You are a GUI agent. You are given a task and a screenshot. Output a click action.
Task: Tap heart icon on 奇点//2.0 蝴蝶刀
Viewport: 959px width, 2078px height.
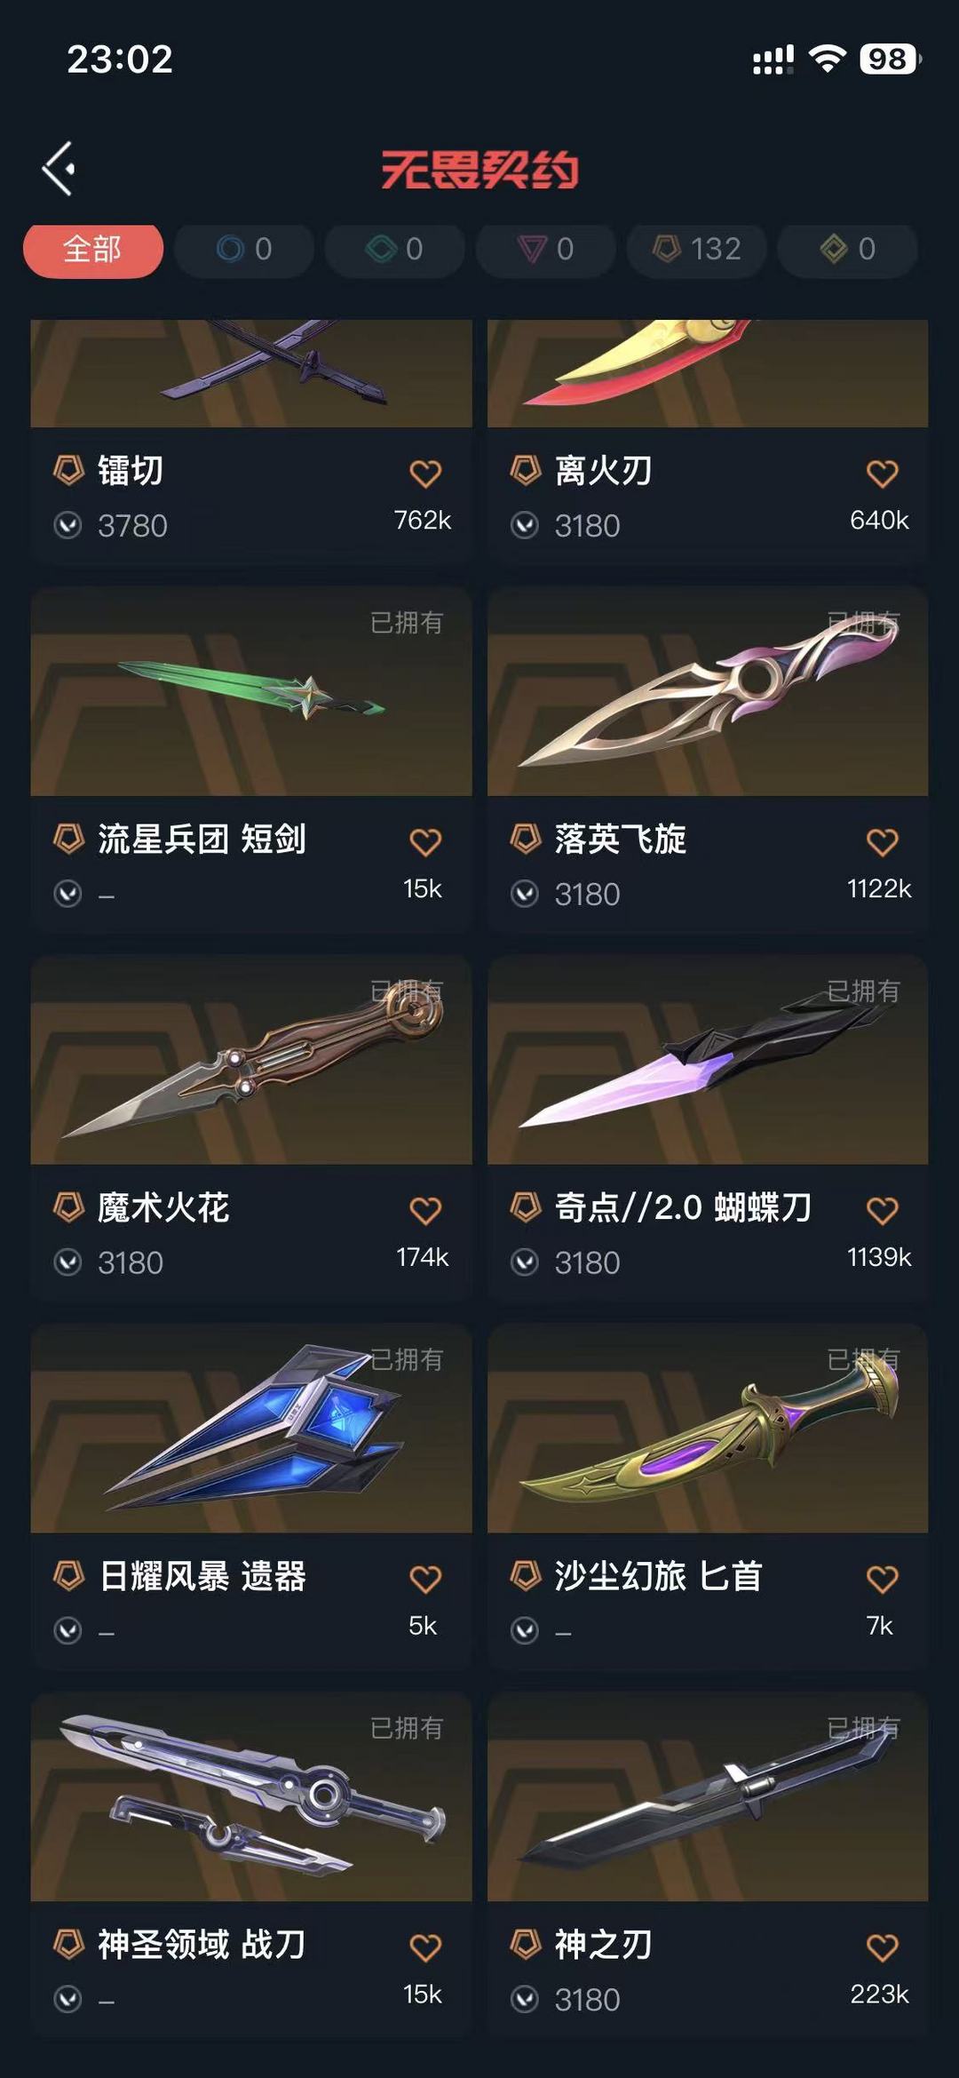coord(882,1211)
